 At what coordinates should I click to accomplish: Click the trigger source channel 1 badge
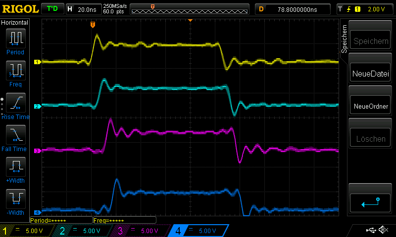[x=357, y=9]
